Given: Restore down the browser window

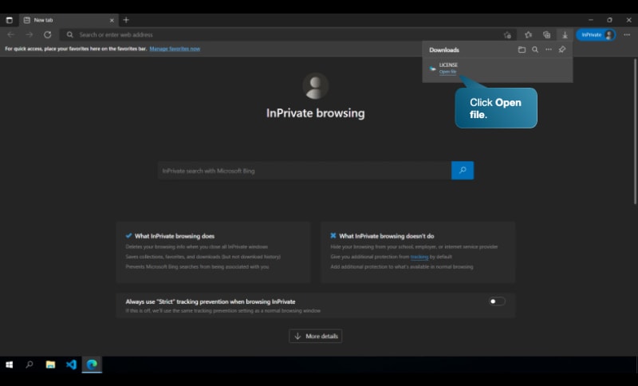Looking at the screenshot, I should [609, 20].
